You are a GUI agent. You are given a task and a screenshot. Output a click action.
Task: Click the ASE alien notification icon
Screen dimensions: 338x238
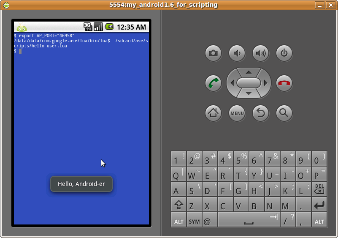pyautogui.click(x=22, y=27)
